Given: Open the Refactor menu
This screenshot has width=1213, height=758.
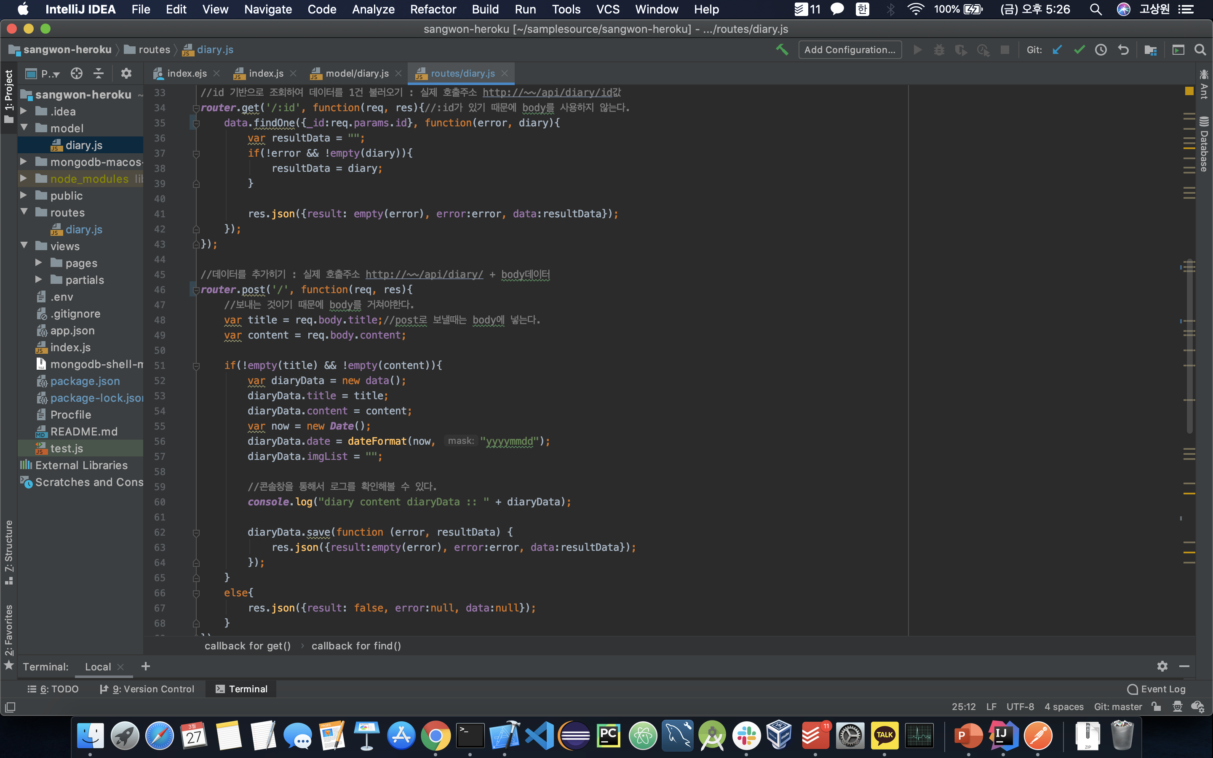Looking at the screenshot, I should pyautogui.click(x=433, y=9).
